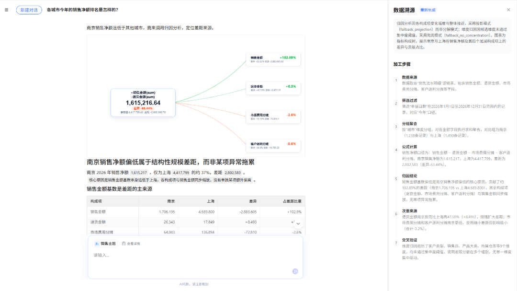Image resolution: width=517 pixels, height=291 pixels.
Task: Click the highlighted 核心原因 sentence
Action: point(170,180)
